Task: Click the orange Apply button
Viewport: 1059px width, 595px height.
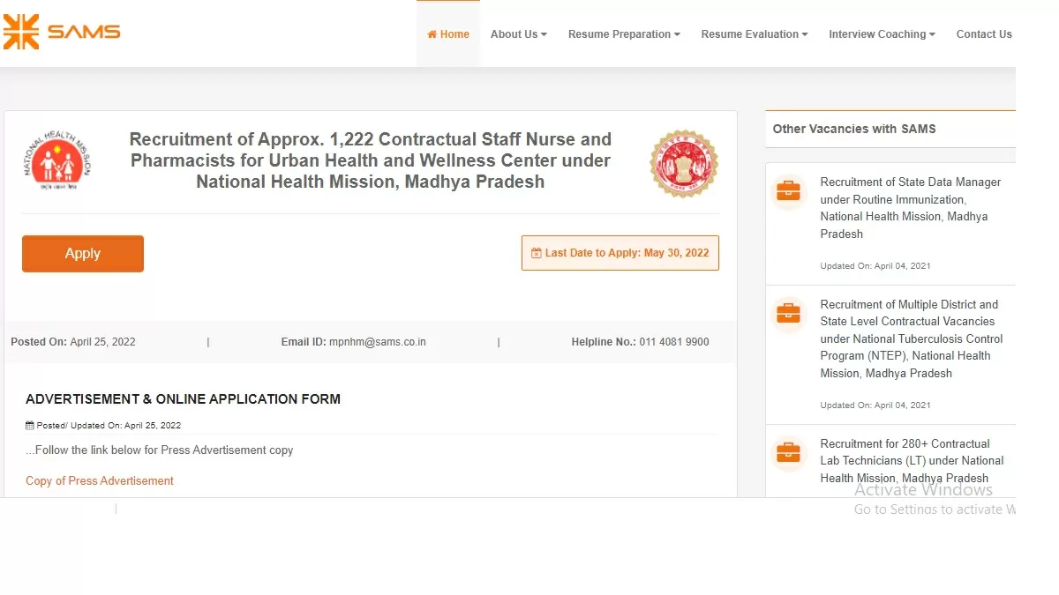Action: point(83,254)
